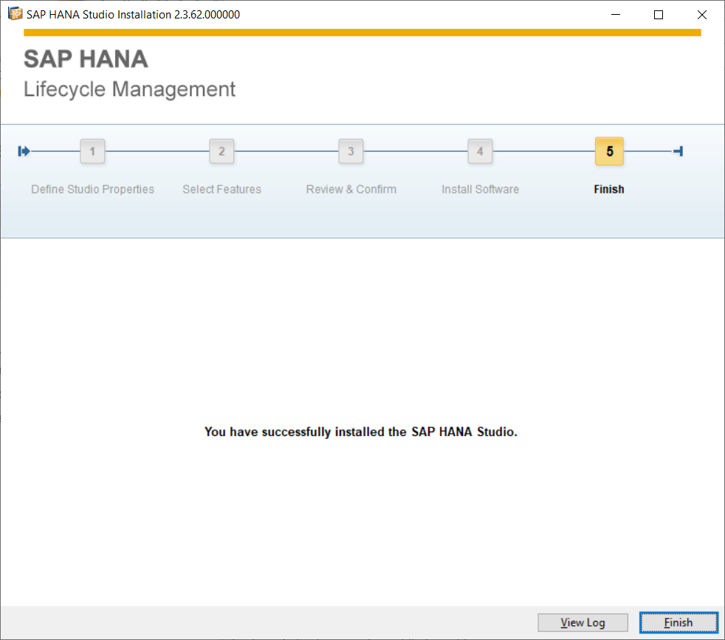Click the bold Finish step label
725x640 pixels.
tap(608, 189)
